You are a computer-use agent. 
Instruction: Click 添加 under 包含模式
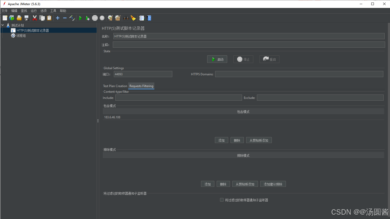point(222,140)
